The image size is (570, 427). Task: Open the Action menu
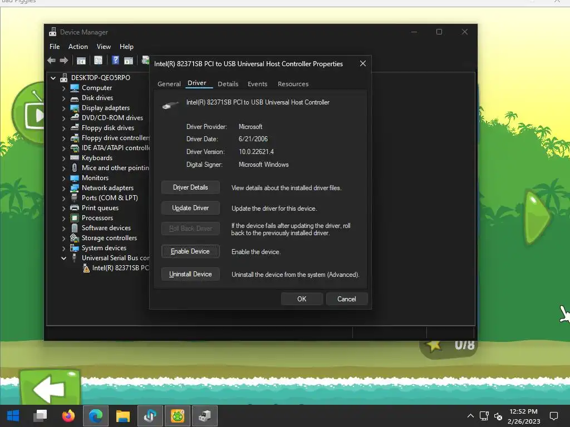coord(78,47)
